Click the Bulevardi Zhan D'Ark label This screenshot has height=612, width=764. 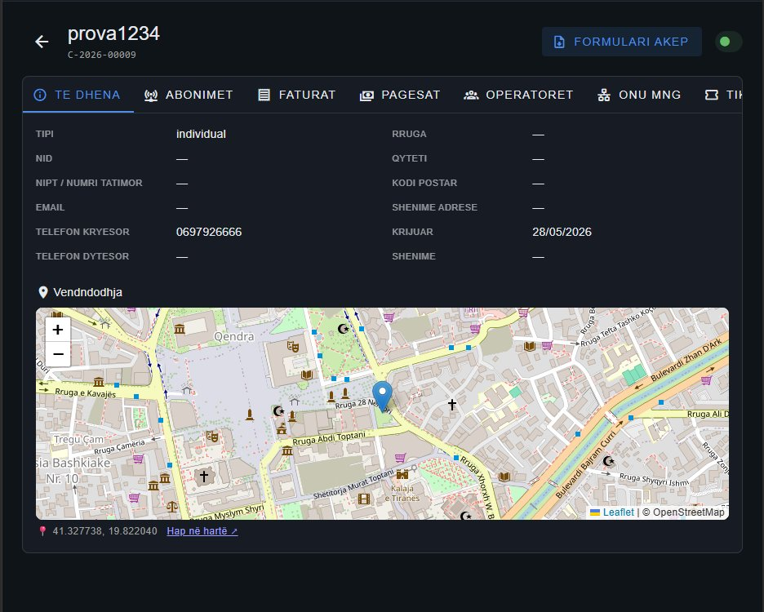[x=686, y=360]
